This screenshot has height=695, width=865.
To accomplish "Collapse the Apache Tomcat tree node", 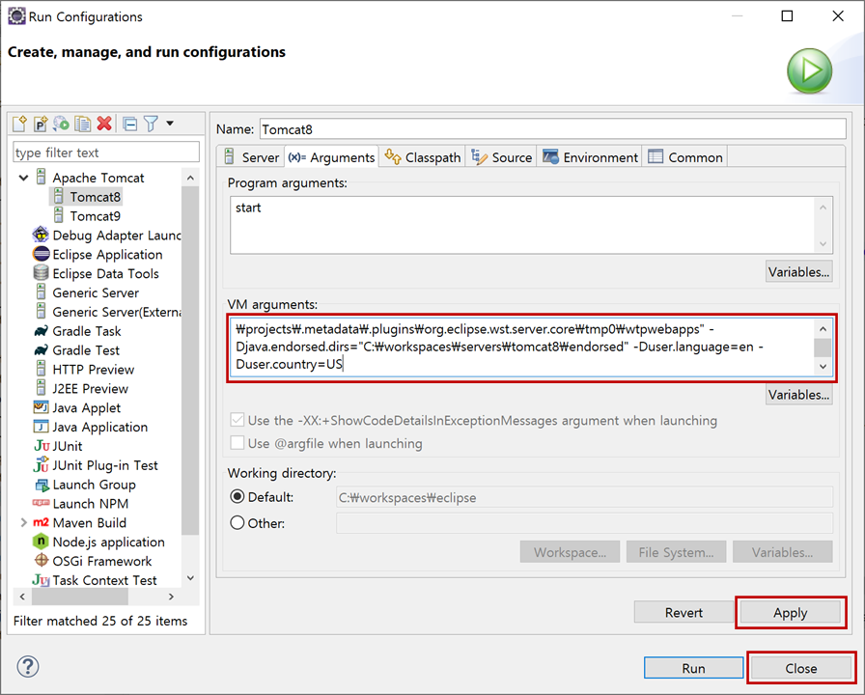I will coord(24,178).
